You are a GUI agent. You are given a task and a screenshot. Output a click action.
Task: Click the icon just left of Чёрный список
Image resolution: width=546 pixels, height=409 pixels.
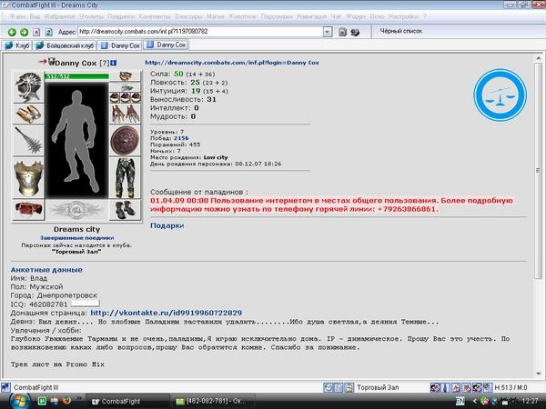(x=355, y=33)
